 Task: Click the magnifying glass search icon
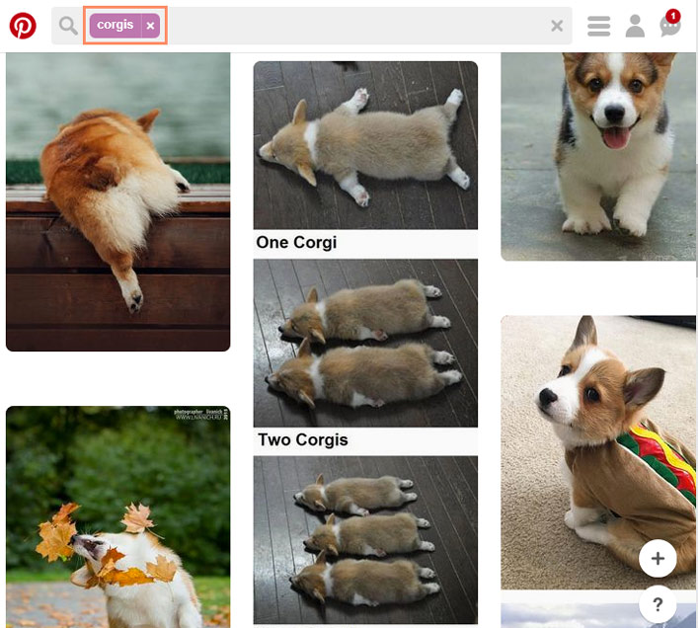tap(68, 26)
